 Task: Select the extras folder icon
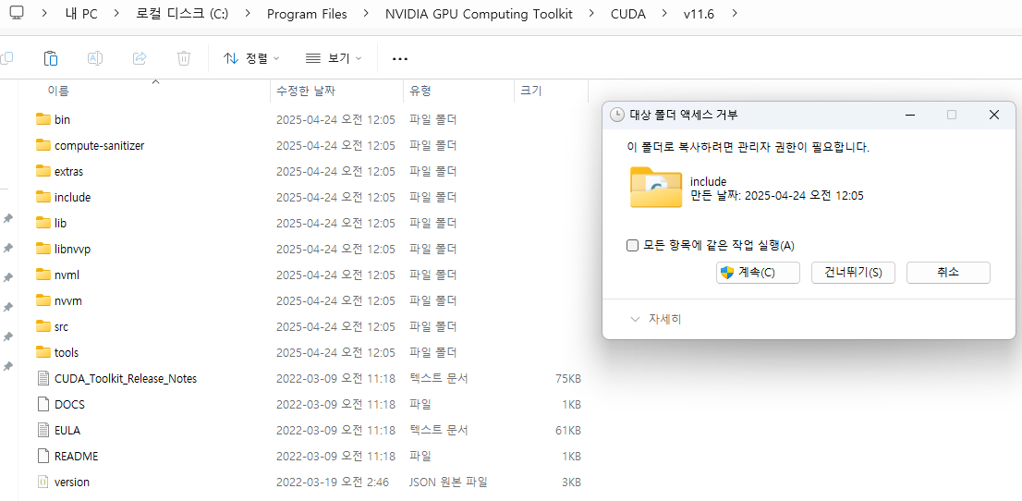(x=43, y=171)
